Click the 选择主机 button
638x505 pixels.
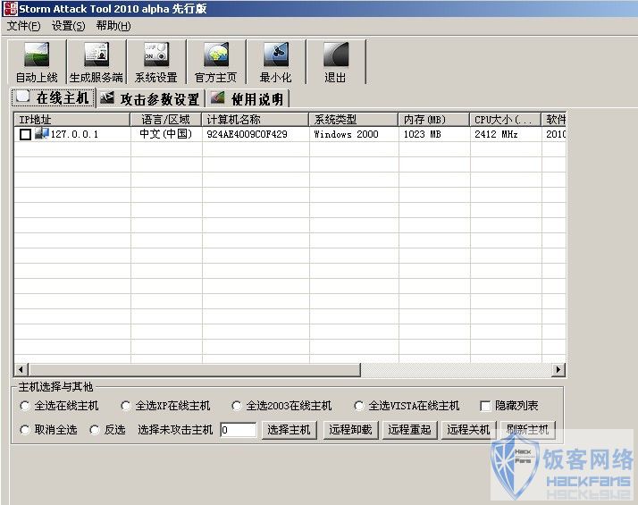tap(290, 430)
